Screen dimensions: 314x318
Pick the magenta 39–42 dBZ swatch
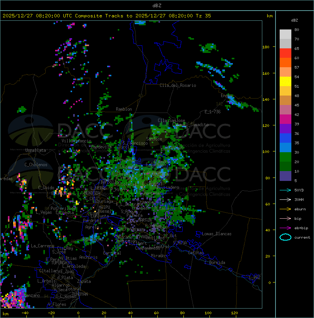pos(285,119)
